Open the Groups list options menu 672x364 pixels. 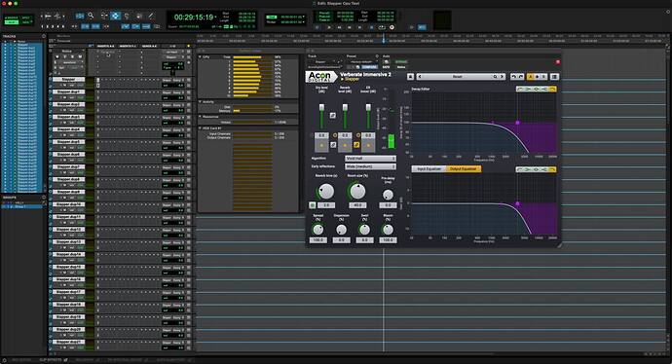coord(44,198)
